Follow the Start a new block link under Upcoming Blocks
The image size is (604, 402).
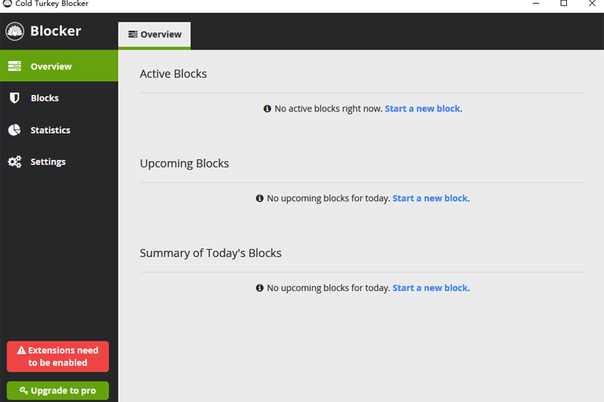pos(430,198)
